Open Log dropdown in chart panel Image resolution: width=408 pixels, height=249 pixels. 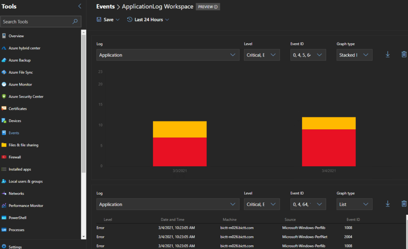pos(168,55)
